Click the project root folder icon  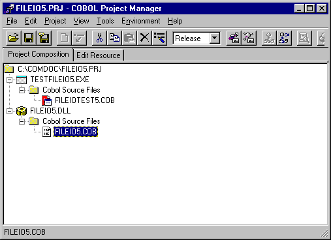point(9,68)
